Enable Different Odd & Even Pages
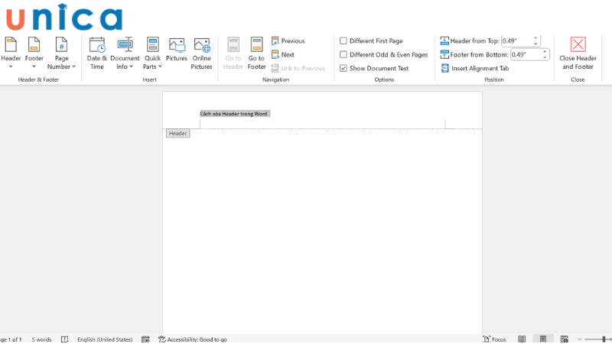612x344 pixels. 343,54
